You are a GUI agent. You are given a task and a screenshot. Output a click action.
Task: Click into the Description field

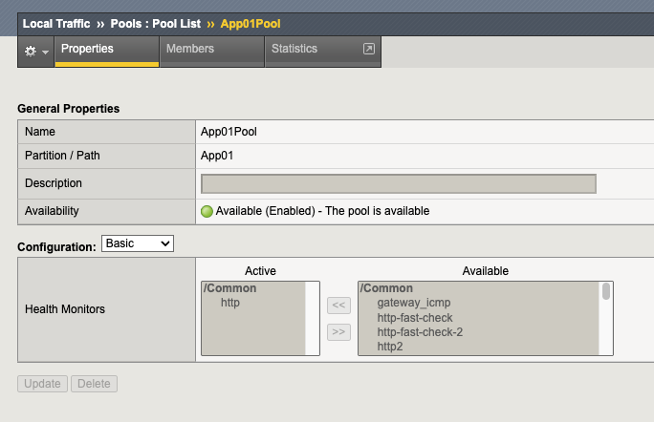click(x=399, y=183)
